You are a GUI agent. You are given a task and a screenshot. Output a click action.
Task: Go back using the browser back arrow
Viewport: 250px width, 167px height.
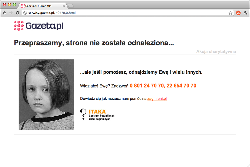4,13
